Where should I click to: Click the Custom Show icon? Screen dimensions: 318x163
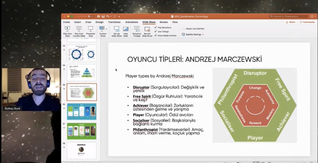[x=102, y=29]
